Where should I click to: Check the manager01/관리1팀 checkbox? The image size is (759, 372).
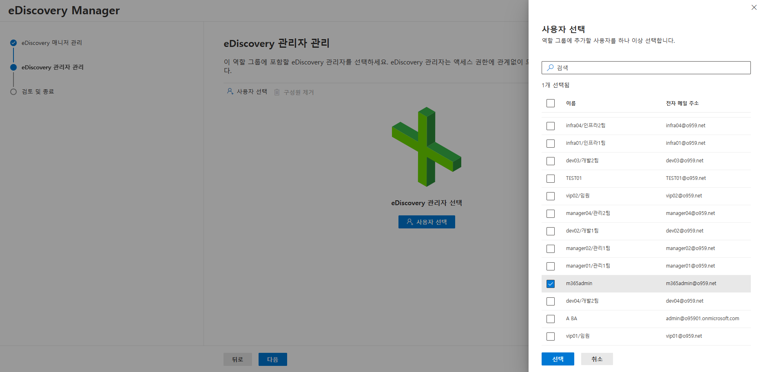pos(551,266)
